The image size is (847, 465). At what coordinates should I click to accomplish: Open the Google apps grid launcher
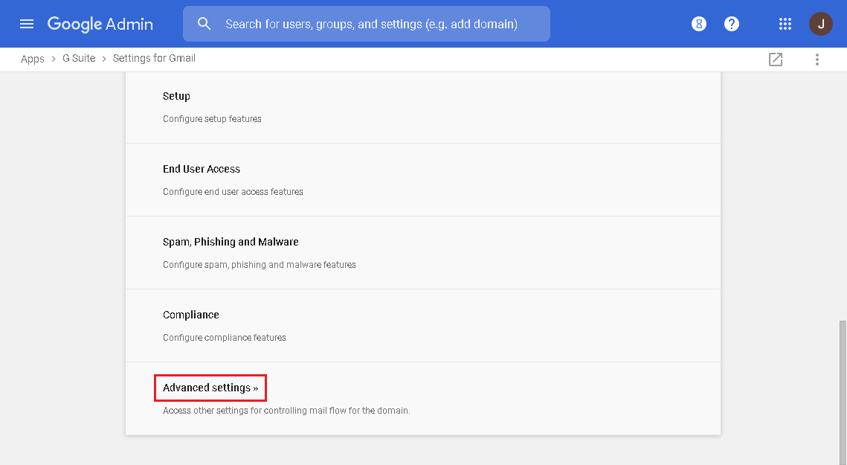click(x=785, y=24)
